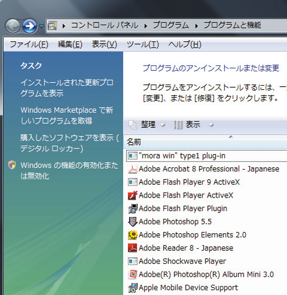Click the プログラムのアンインストールまたは変更 heading
The image size is (287, 295).
click(x=211, y=68)
